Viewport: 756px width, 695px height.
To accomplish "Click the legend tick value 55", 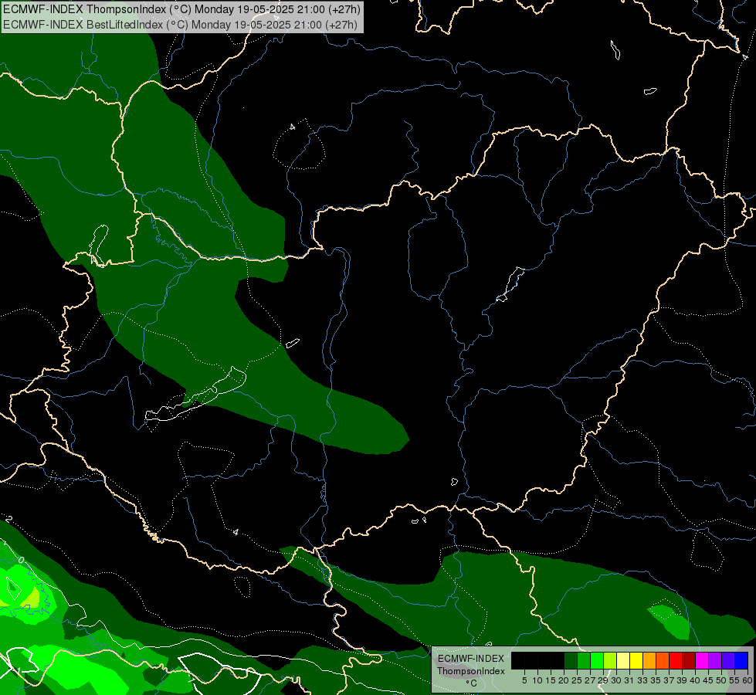I will [734, 680].
